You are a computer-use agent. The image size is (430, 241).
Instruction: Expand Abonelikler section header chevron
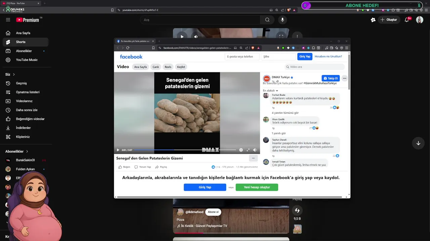[27, 151]
